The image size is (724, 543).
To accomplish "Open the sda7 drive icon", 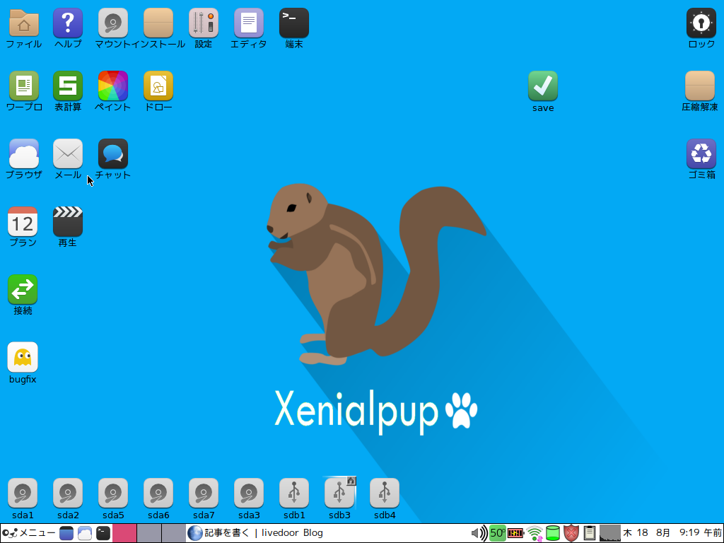I will click(204, 493).
